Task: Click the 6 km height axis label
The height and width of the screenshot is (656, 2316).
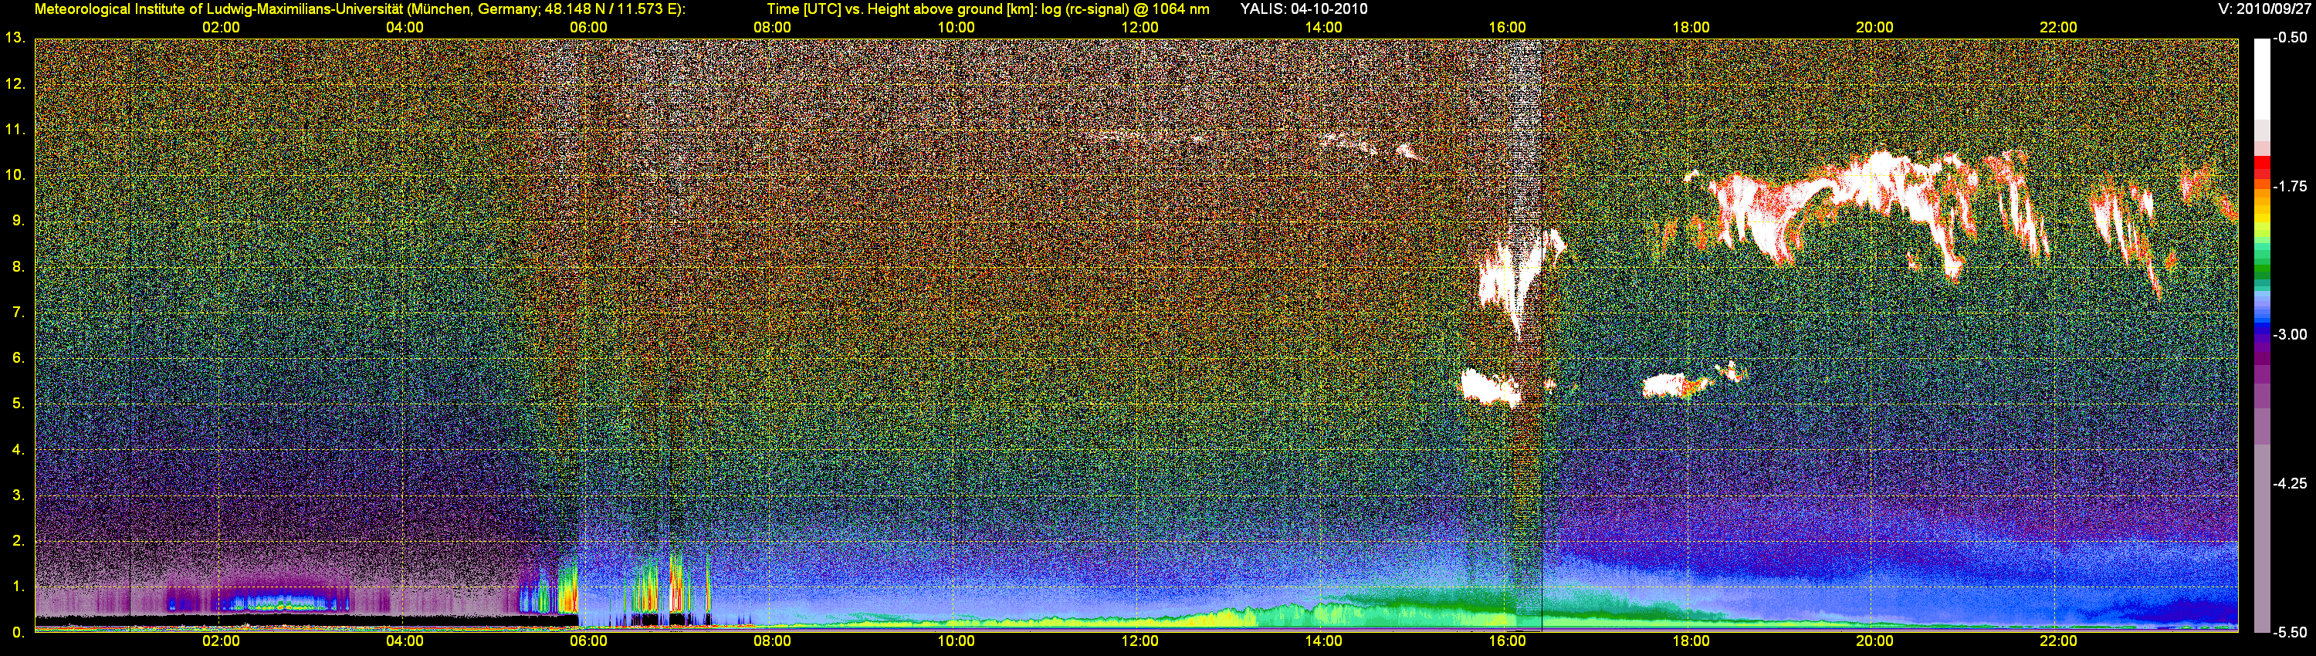Action: click(17, 357)
